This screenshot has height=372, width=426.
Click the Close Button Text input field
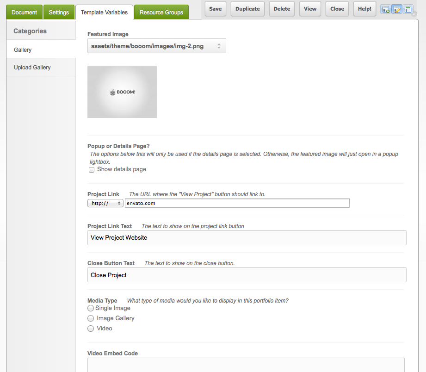[247, 275]
